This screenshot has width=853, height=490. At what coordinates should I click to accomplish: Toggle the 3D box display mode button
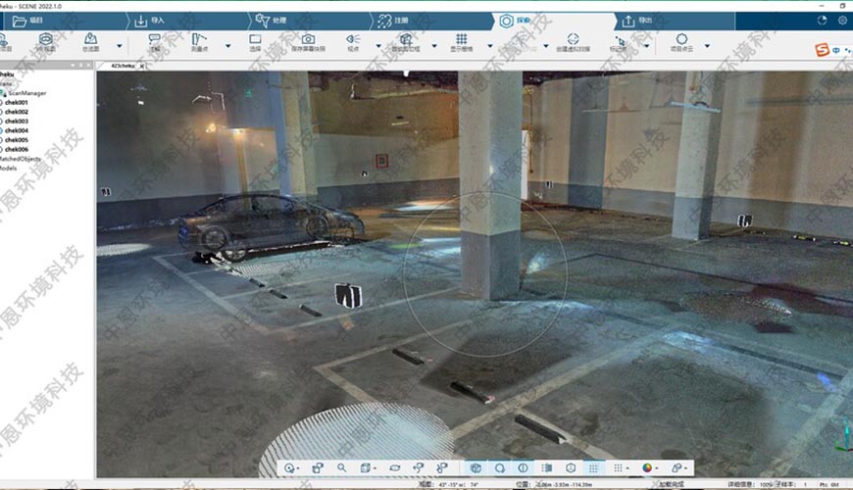(476, 467)
